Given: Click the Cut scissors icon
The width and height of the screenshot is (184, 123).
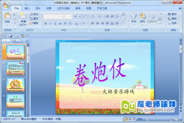Looking at the screenshot, I should [x=14, y=14].
